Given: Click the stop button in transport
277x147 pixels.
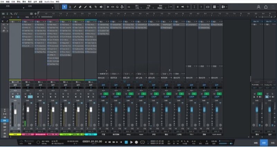Looking at the screenshot, I should 126,142.
